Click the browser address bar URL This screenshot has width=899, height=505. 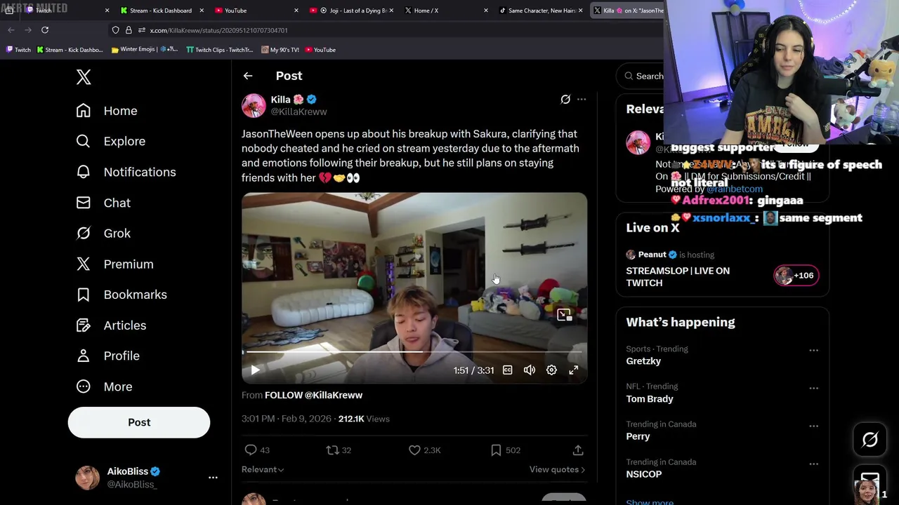(218, 30)
